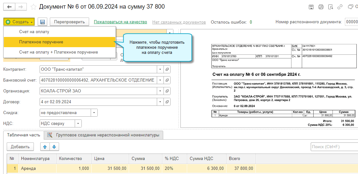Expand the Договор dropdown arrow

[x=160, y=102]
